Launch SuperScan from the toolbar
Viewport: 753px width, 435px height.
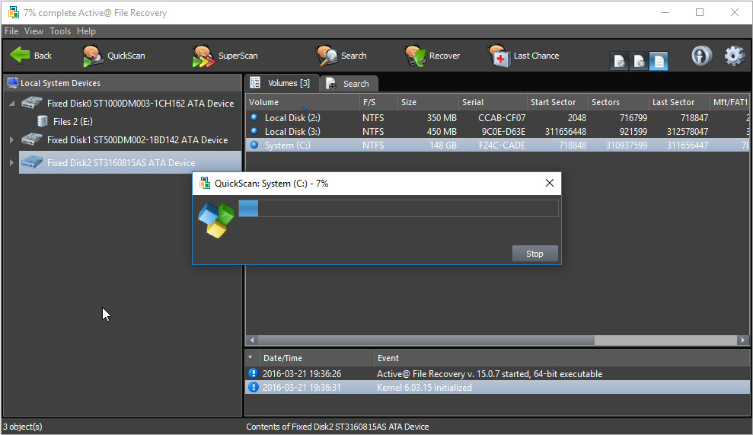[225, 56]
